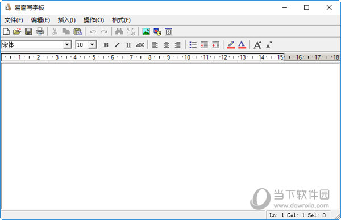Screen dimensions: 341x220
Task: Redo the last undone action
Action: [104, 32]
